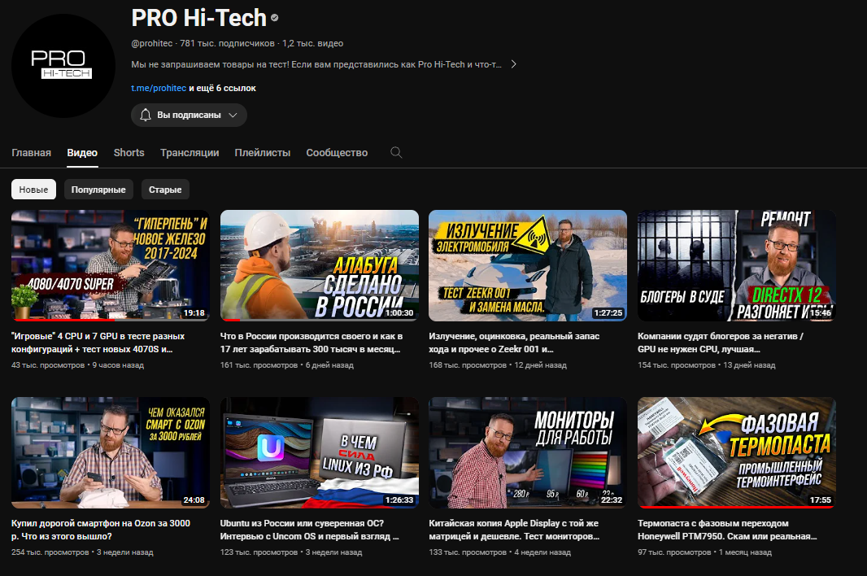Image resolution: width=867 pixels, height=576 pixels.
Task: Open the Трансляции tab
Action: click(x=190, y=153)
